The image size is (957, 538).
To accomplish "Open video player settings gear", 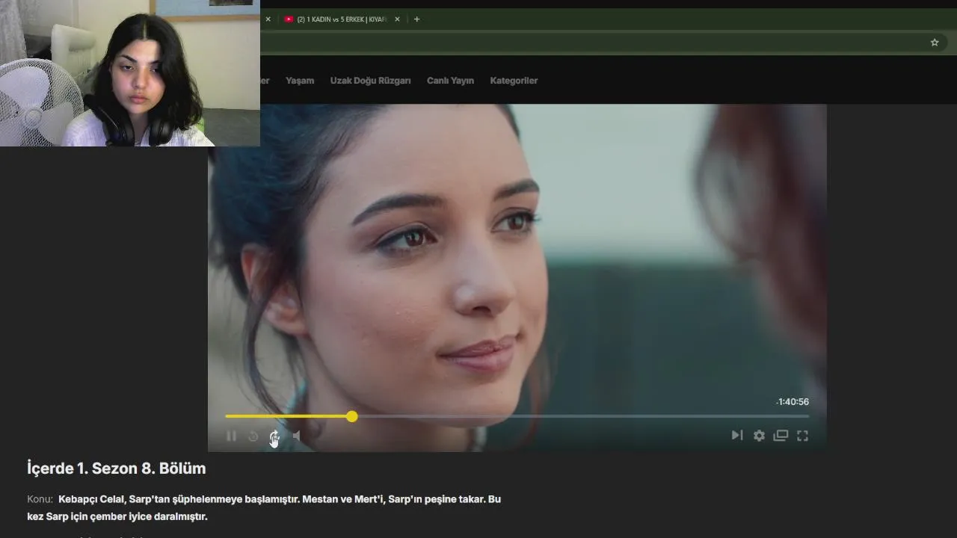I will pyautogui.click(x=759, y=436).
